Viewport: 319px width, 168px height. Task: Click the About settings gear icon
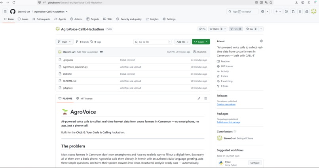261,41
